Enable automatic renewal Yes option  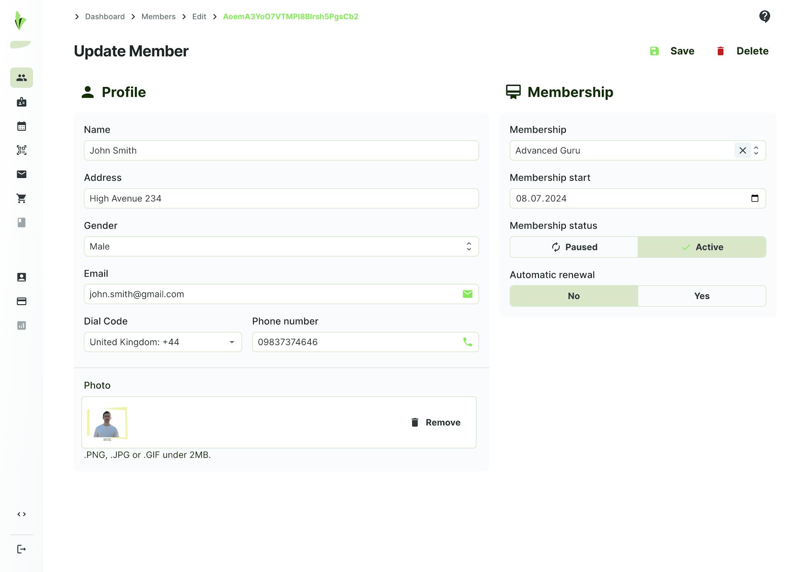(x=702, y=296)
